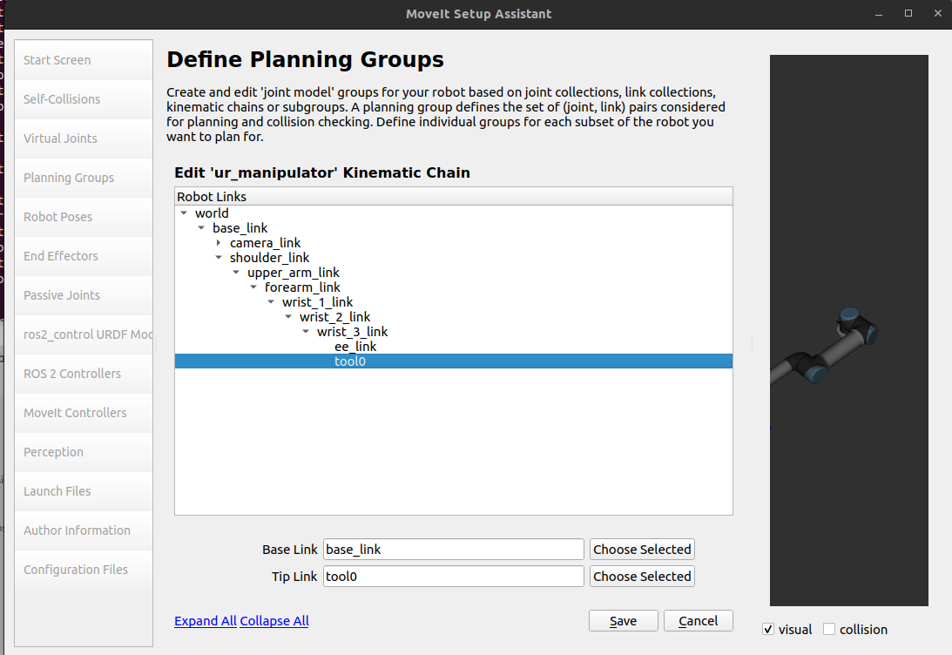
Task: Select ee_link in the robot links tree
Action: coord(355,347)
